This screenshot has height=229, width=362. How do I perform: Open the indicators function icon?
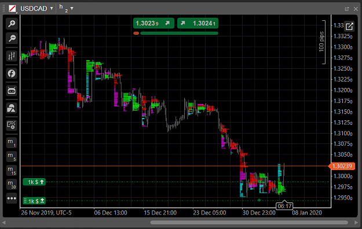[12, 73]
